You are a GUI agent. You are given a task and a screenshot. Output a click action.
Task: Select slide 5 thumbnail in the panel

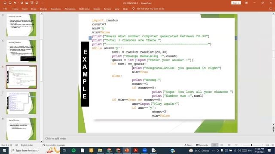point(21,51)
